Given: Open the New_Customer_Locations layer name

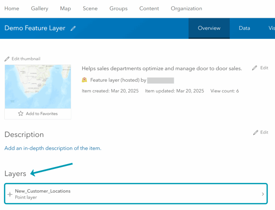Looking at the screenshot, I should 43,191.
